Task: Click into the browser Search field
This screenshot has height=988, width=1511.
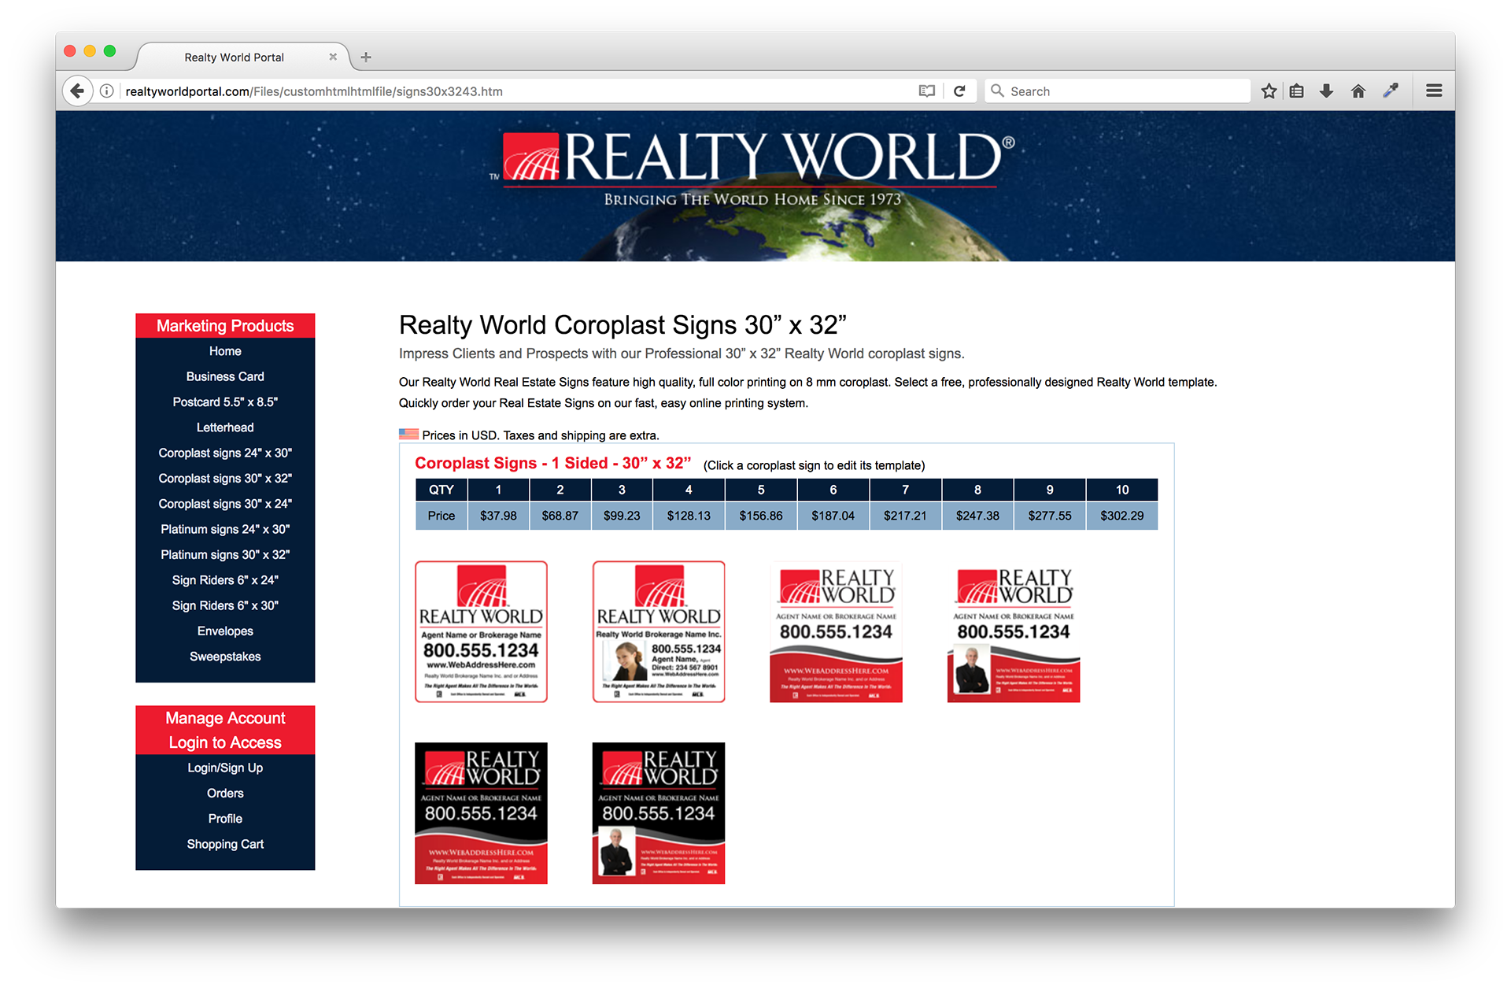Action: pos(1118,91)
